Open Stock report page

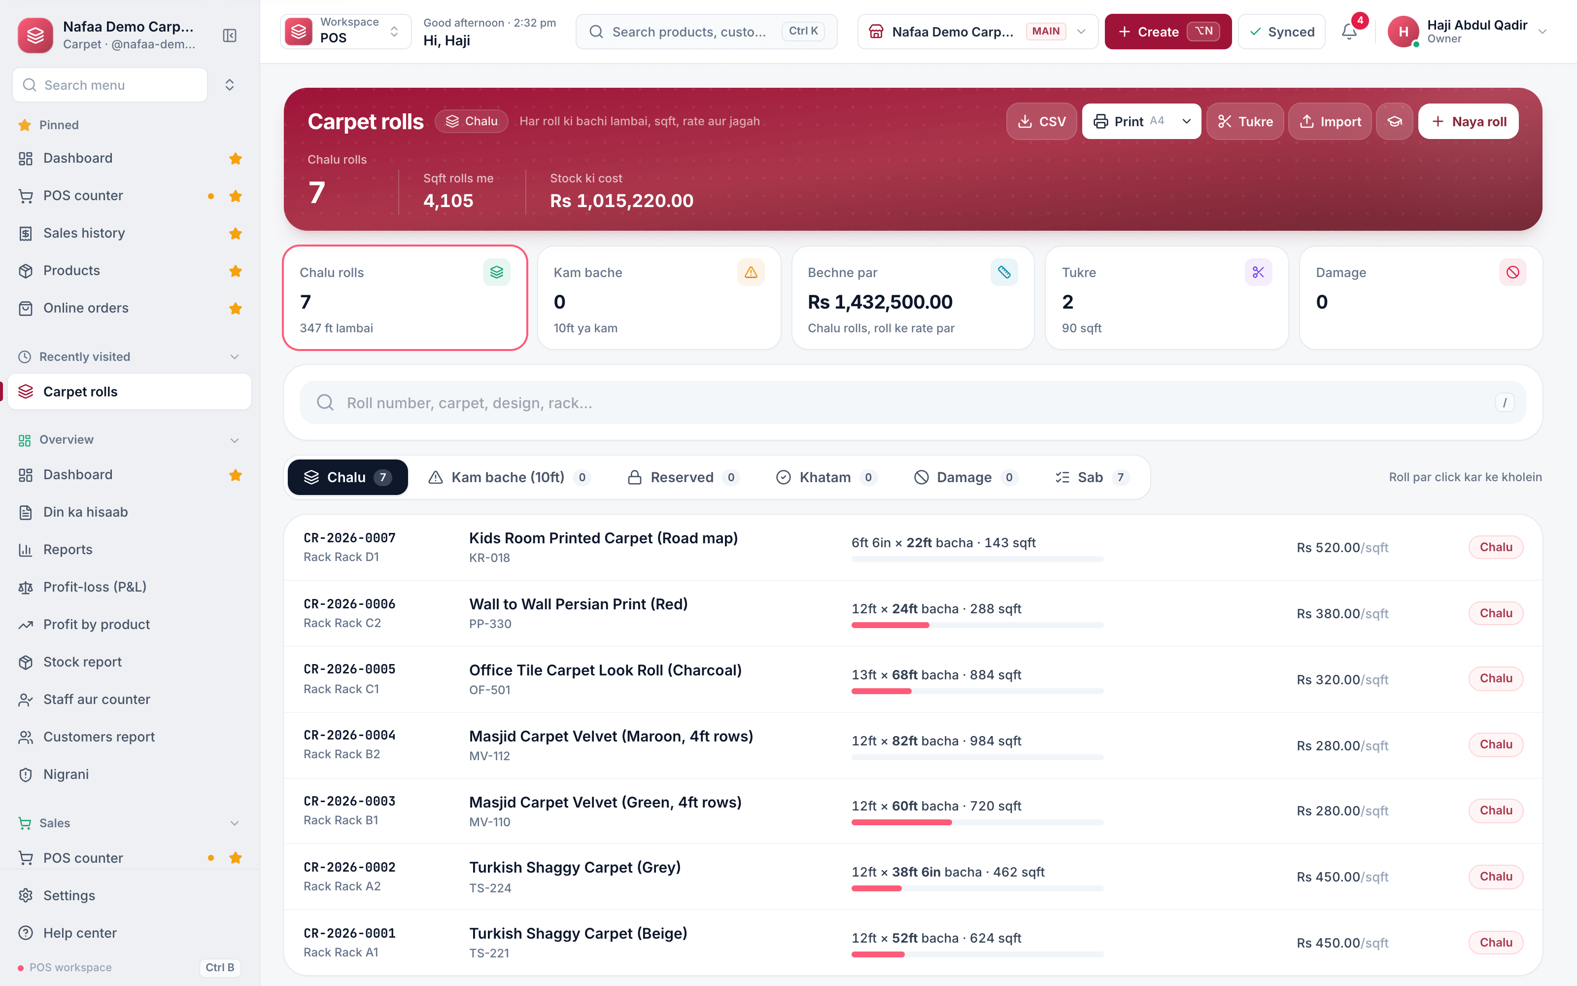tap(130, 662)
